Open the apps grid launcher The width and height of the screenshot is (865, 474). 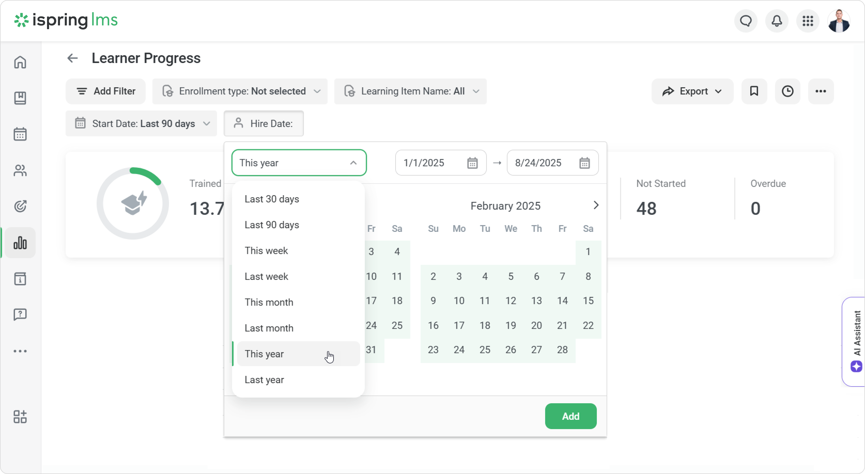808,21
